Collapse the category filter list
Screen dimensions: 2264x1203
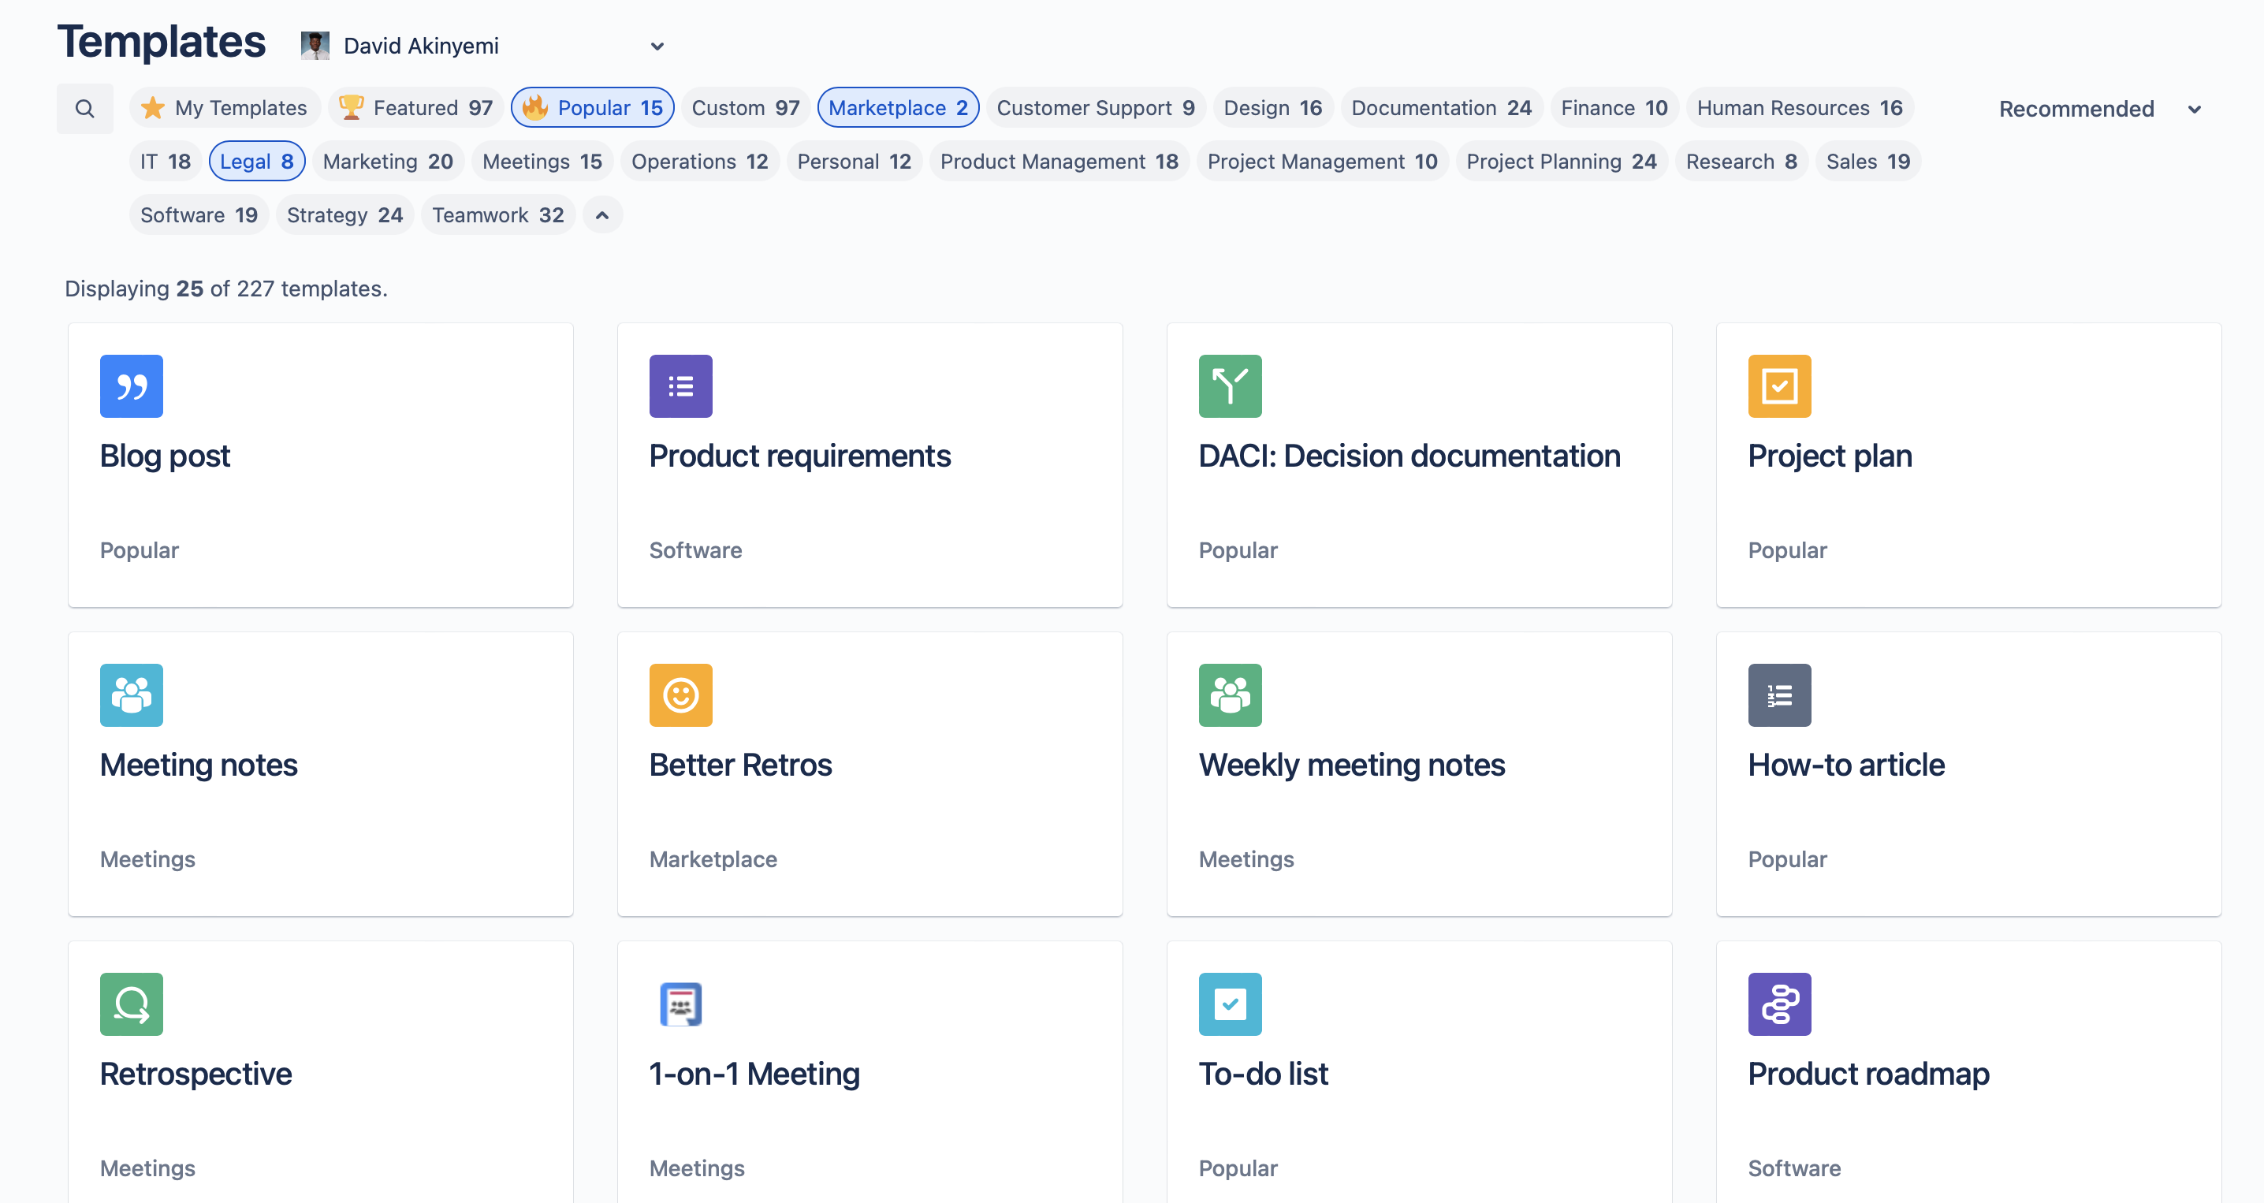pyautogui.click(x=602, y=215)
